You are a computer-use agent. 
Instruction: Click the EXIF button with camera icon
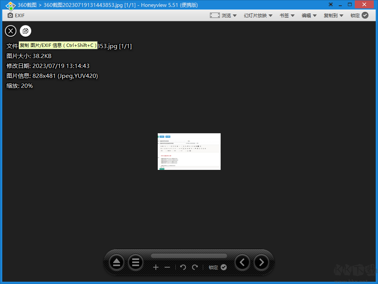pos(16,15)
